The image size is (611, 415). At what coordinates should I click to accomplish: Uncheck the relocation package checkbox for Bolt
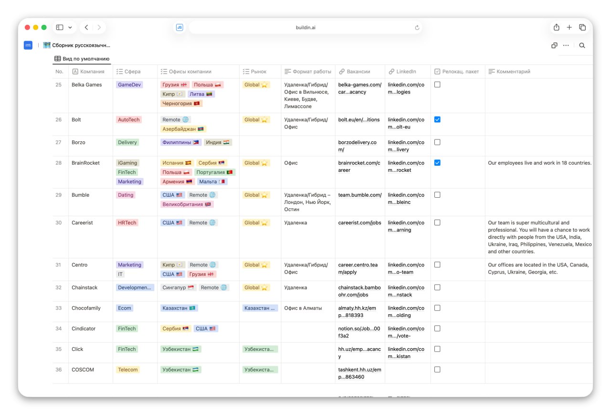437,120
